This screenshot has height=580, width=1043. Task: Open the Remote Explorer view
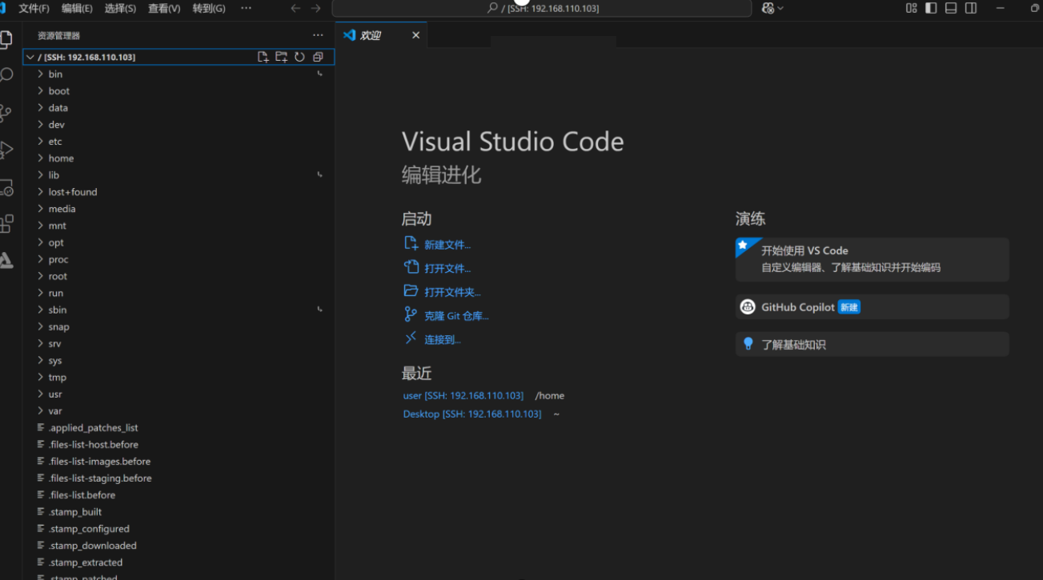click(6, 187)
